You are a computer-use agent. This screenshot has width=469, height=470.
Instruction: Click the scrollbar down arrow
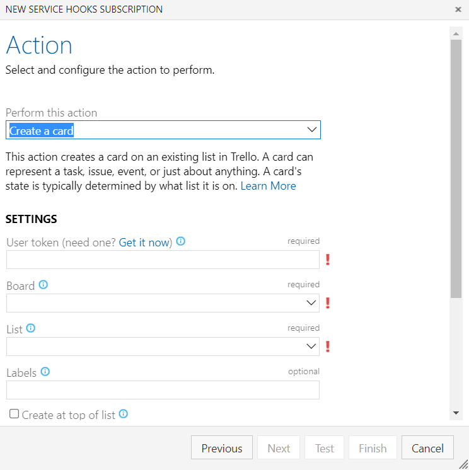[456, 413]
